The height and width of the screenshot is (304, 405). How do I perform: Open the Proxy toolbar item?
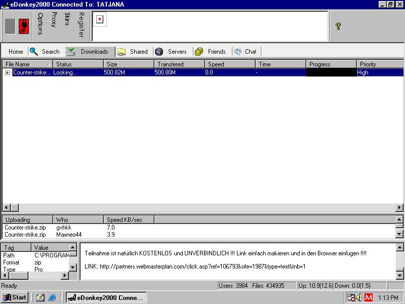(x=54, y=20)
